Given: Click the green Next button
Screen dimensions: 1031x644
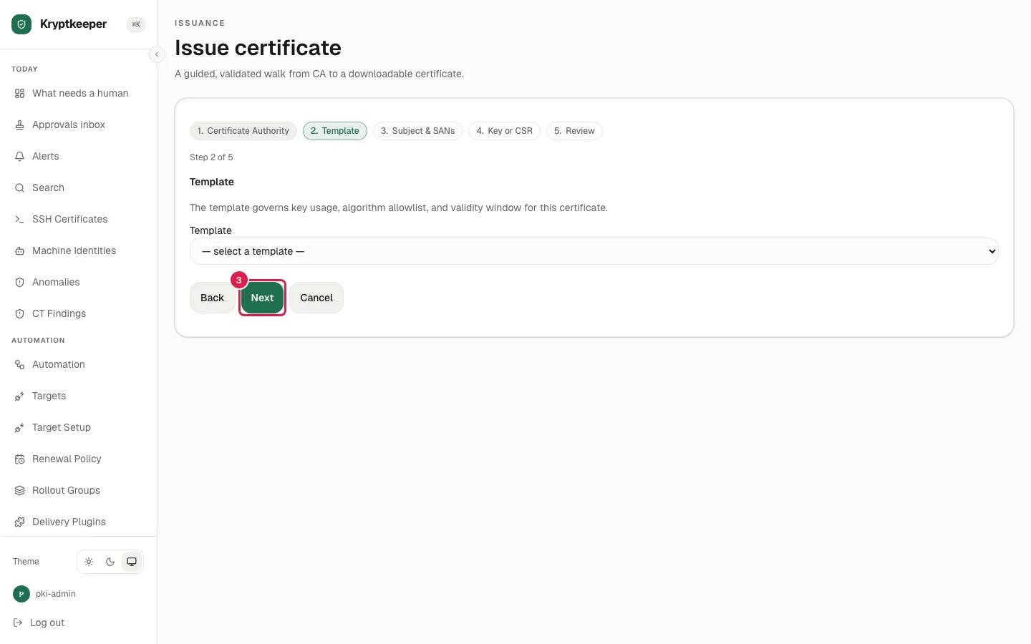Looking at the screenshot, I should coord(262,298).
